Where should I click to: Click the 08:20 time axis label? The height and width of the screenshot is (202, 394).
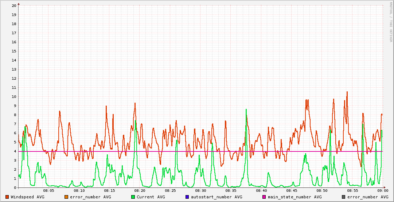[140, 191]
